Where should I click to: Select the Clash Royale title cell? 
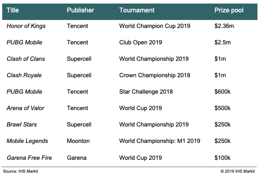[x=24, y=75]
